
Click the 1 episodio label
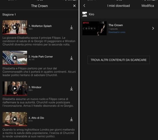(x=113, y=29)
